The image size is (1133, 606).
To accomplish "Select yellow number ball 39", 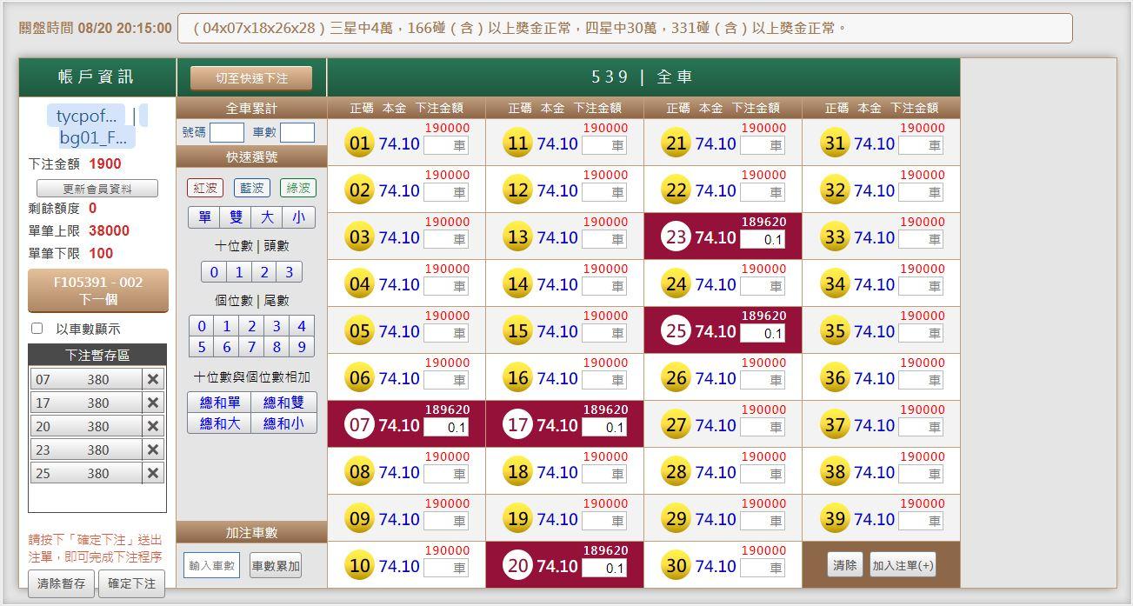I will [835, 519].
